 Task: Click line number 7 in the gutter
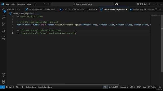[x=12, y=33]
